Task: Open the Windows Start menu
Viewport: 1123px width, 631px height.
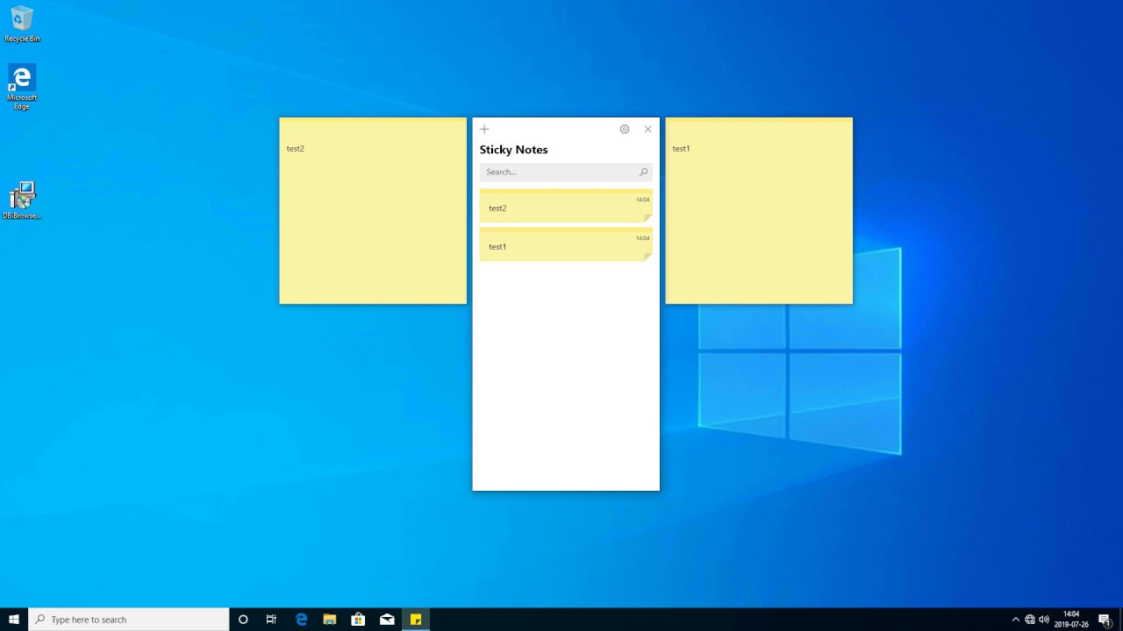Action: point(14,620)
